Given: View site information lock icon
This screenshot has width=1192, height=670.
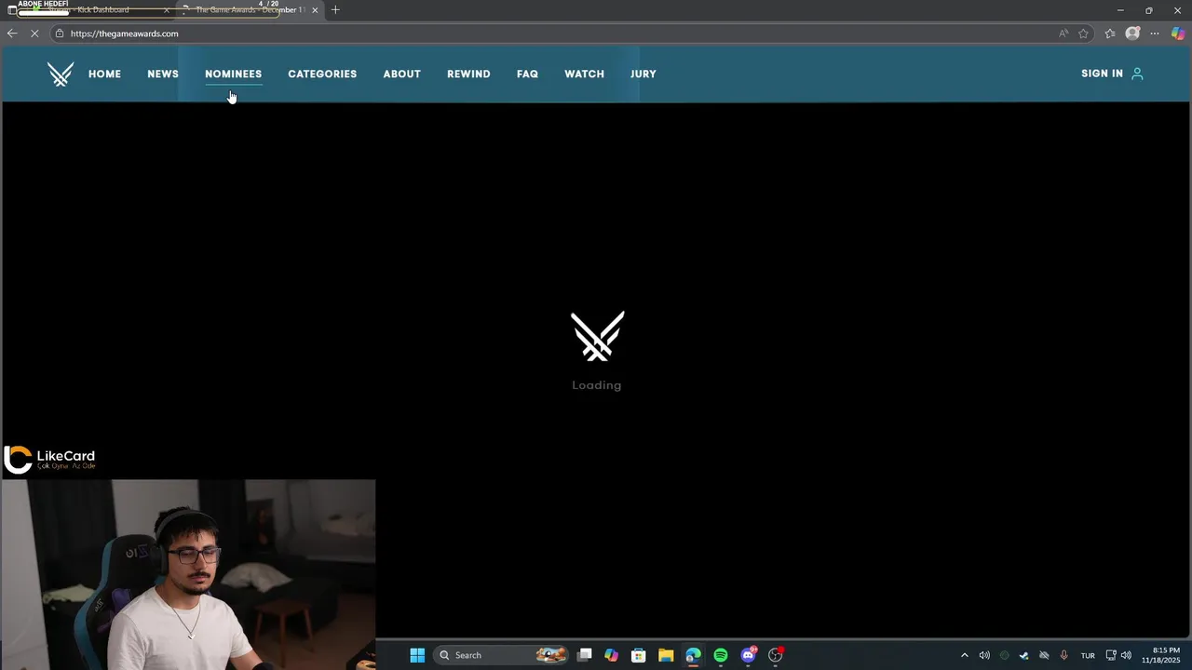Looking at the screenshot, I should click(x=60, y=33).
